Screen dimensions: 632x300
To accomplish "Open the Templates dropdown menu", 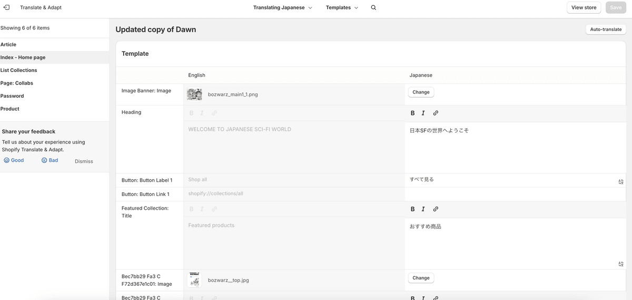I will pyautogui.click(x=342, y=8).
